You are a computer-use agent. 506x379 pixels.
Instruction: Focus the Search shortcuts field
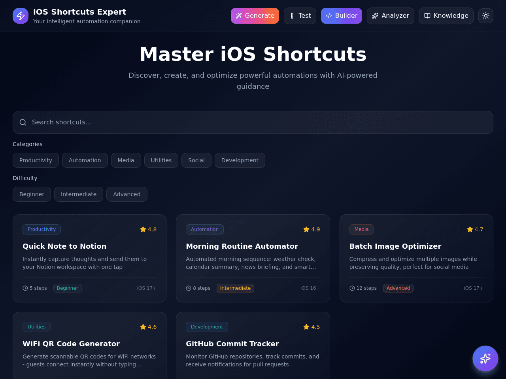tap(253, 122)
